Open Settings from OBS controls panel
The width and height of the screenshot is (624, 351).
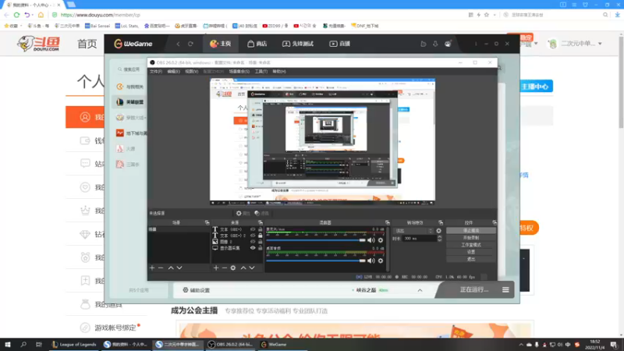[471, 252]
